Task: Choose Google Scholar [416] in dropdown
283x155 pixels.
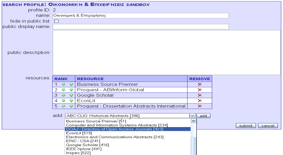Action: (x=128, y=145)
